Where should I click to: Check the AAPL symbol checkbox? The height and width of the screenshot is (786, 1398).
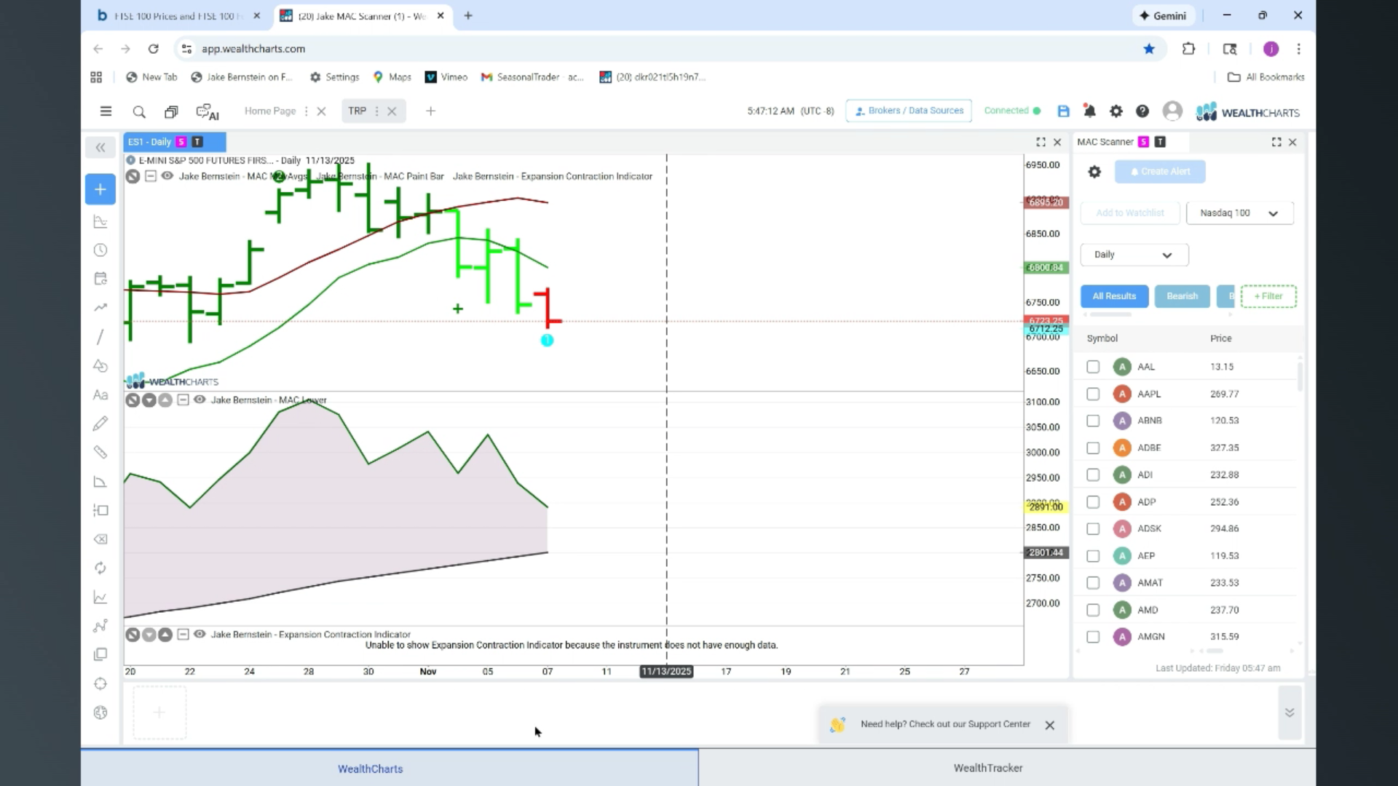[1093, 394]
